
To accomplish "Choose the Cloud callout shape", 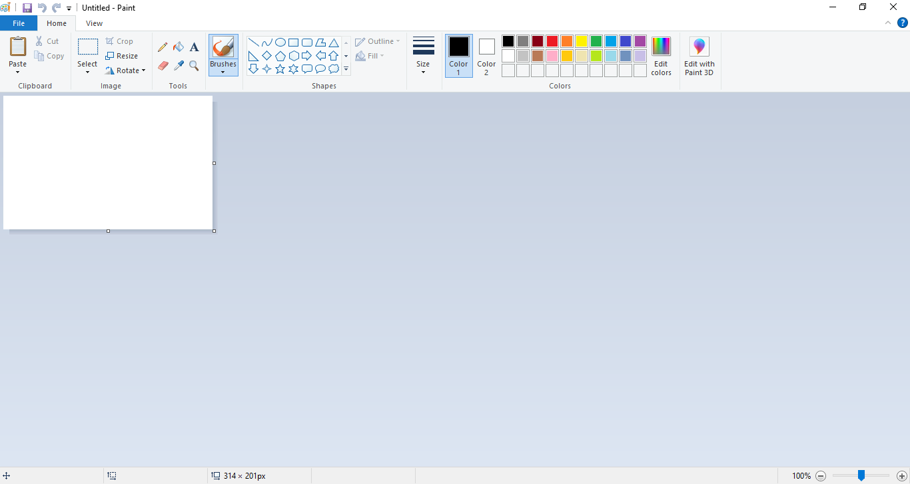I will pyautogui.click(x=334, y=69).
